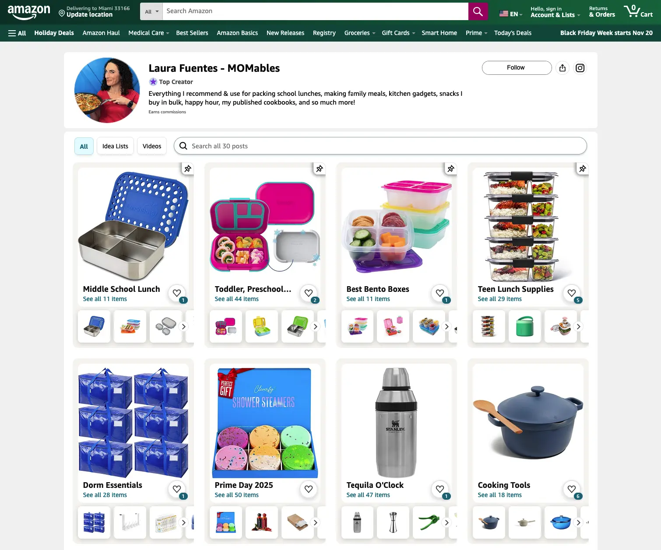Viewport: 661px width, 550px height.
Task: Toggle heart like on Prime Day 2025
Action: (x=309, y=489)
